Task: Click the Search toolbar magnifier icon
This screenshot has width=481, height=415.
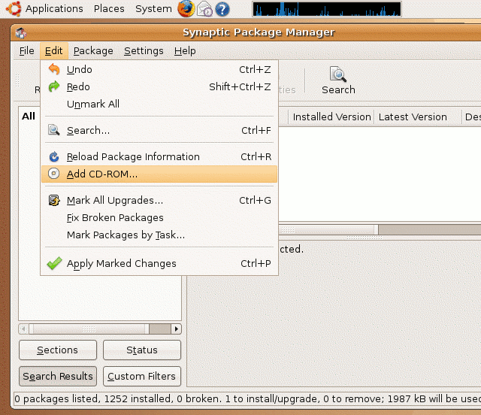Action: tap(338, 74)
